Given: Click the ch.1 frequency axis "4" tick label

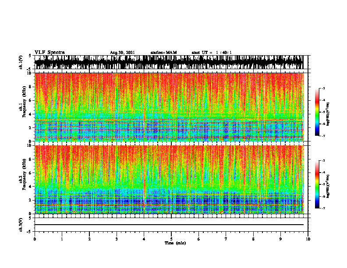Looking at the screenshot, I should (x=31, y=114).
